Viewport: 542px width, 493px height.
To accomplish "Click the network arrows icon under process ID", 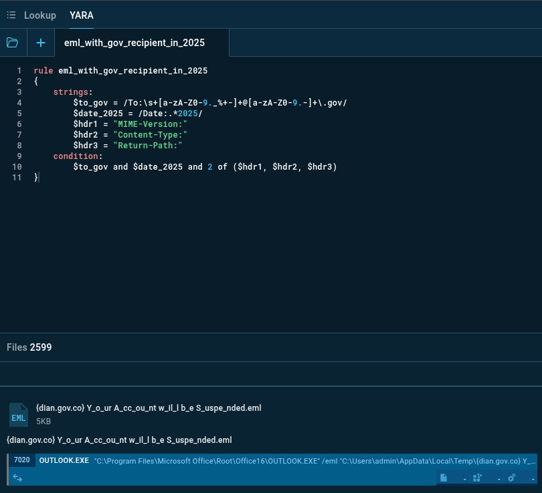I will [x=17, y=478].
